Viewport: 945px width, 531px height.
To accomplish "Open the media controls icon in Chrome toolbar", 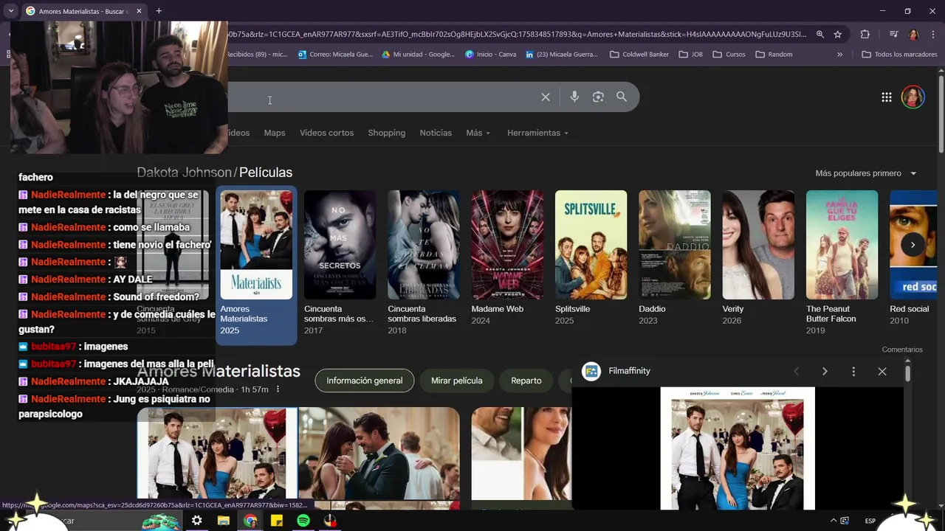I will point(893,34).
